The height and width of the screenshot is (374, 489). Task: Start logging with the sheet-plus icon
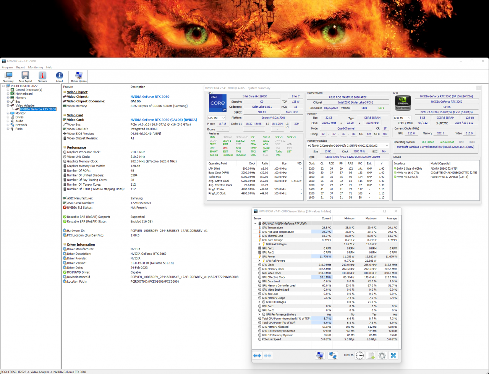(371, 355)
